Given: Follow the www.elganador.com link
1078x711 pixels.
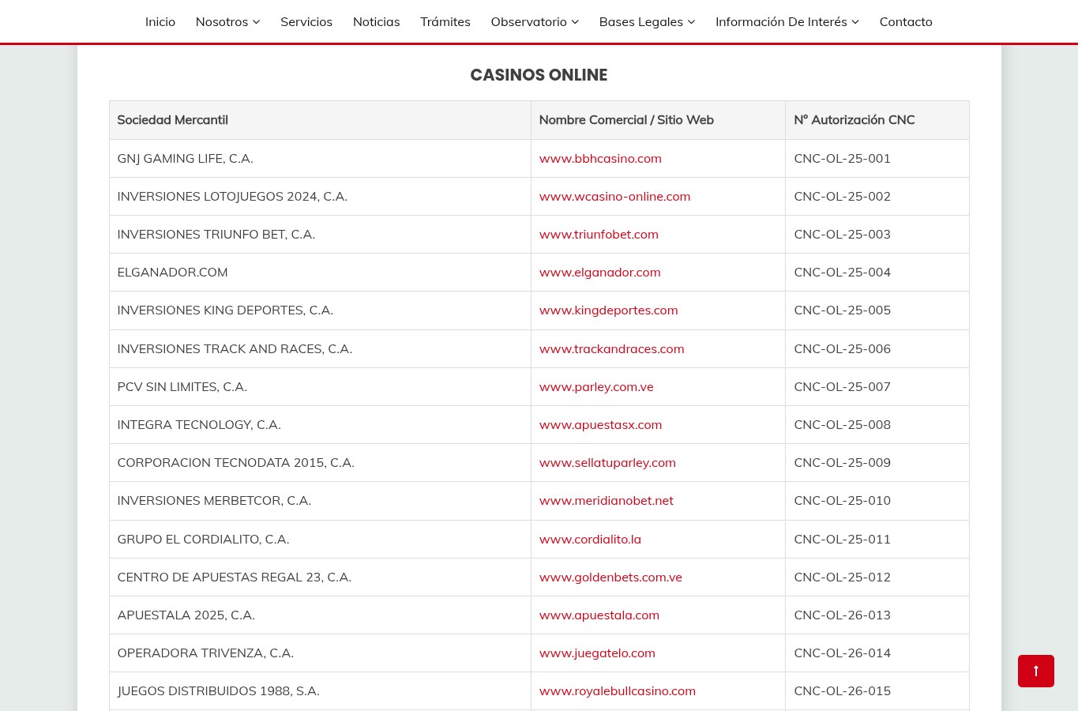Looking at the screenshot, I should [599, 272].
